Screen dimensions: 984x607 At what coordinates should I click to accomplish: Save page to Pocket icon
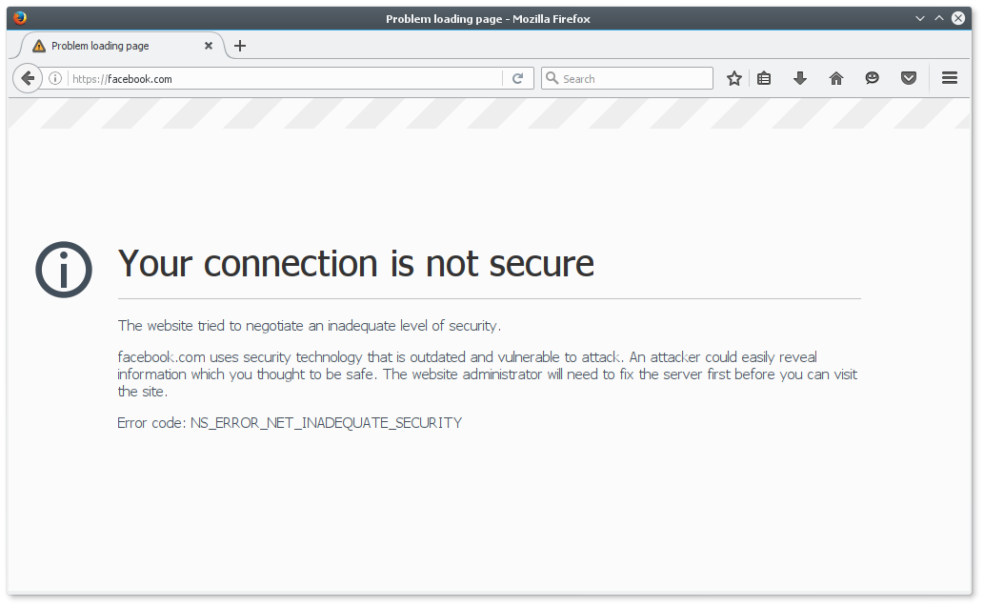(908, 78)
